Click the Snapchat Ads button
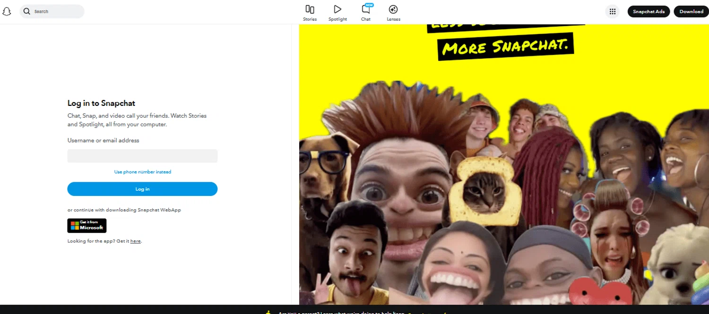Image resolution: width=709 pixels, height=314 pixels. pyautogui.click(x=648, y=11)
